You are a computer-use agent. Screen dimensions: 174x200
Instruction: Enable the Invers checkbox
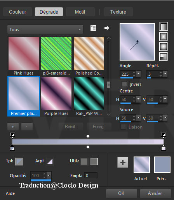[124, 84]
